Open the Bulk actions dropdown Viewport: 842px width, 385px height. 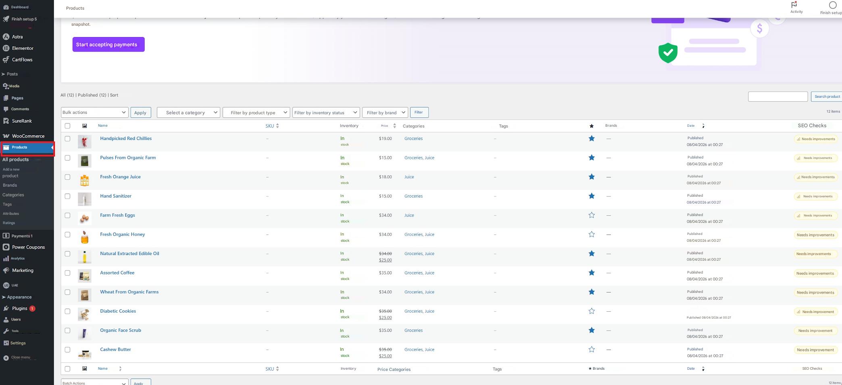coord(94,113)
